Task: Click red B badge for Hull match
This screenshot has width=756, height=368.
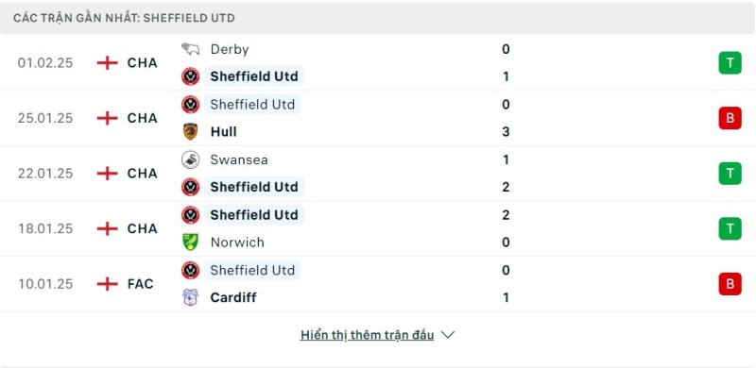Action: (730, 118)
